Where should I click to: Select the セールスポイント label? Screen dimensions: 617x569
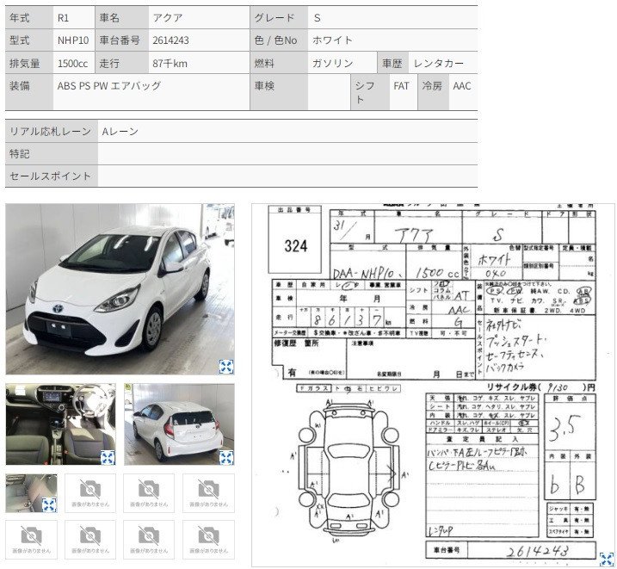click(51, 176)
